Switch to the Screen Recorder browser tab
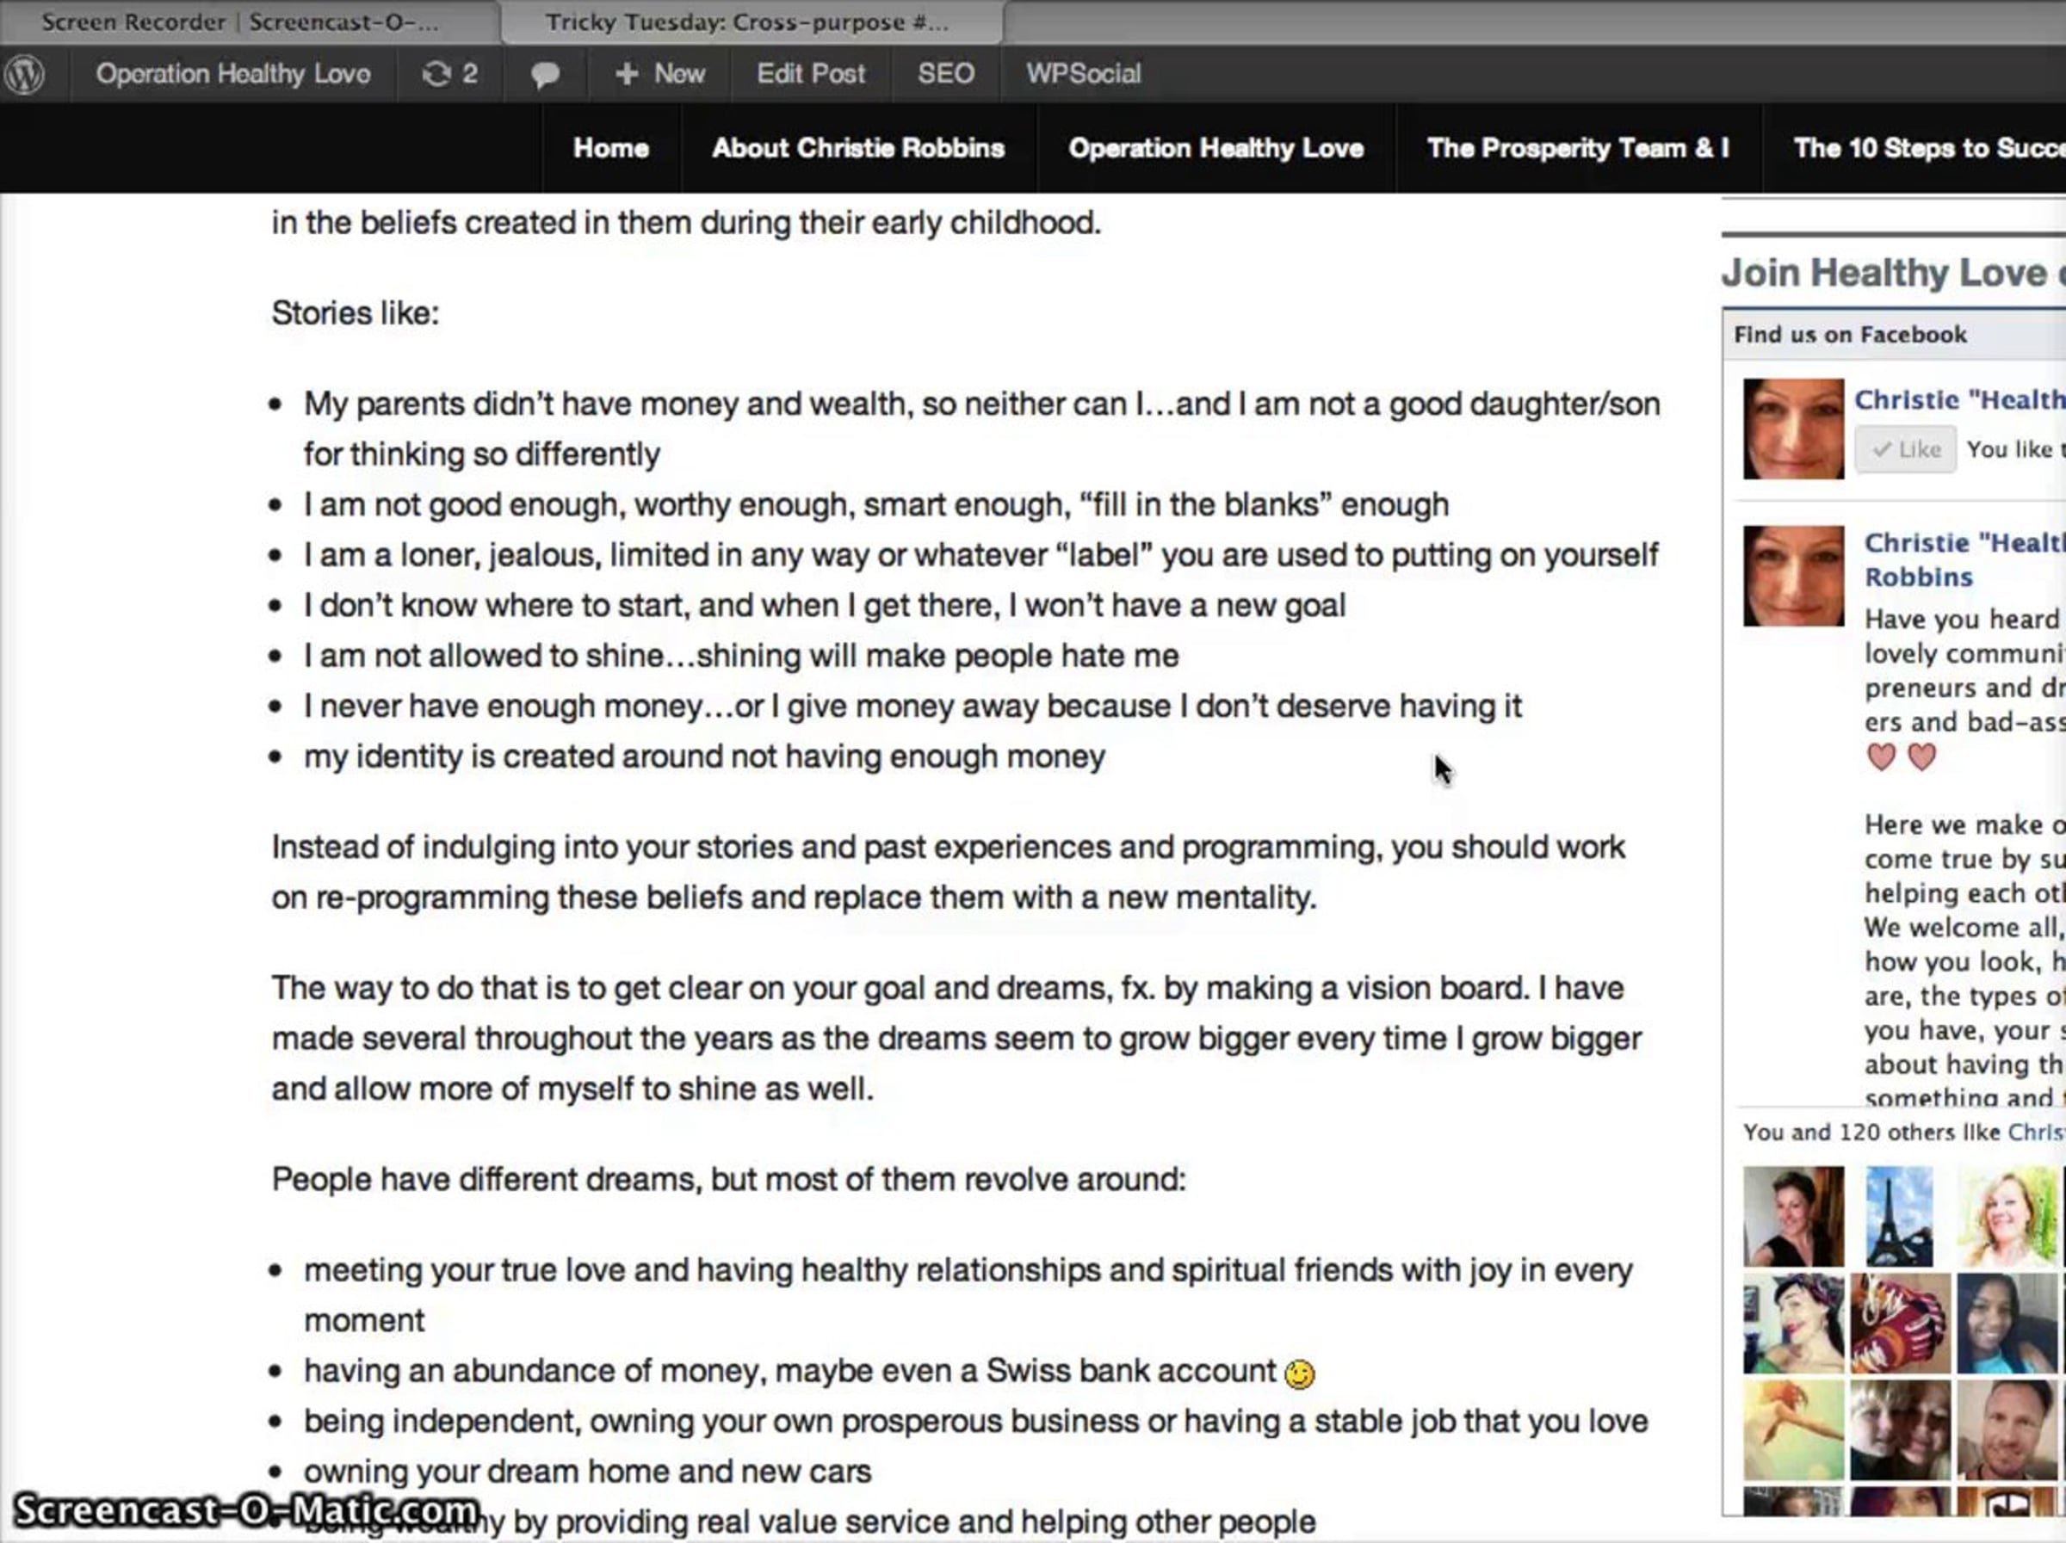The width and height of the screenshot is (2066, 1543). [x=239, y=22]
